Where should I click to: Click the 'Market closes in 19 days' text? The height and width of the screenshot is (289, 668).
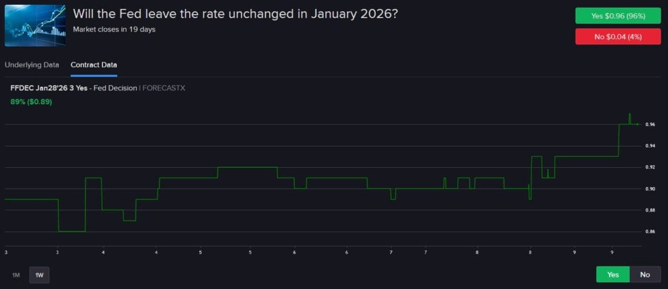pos(114,29)
